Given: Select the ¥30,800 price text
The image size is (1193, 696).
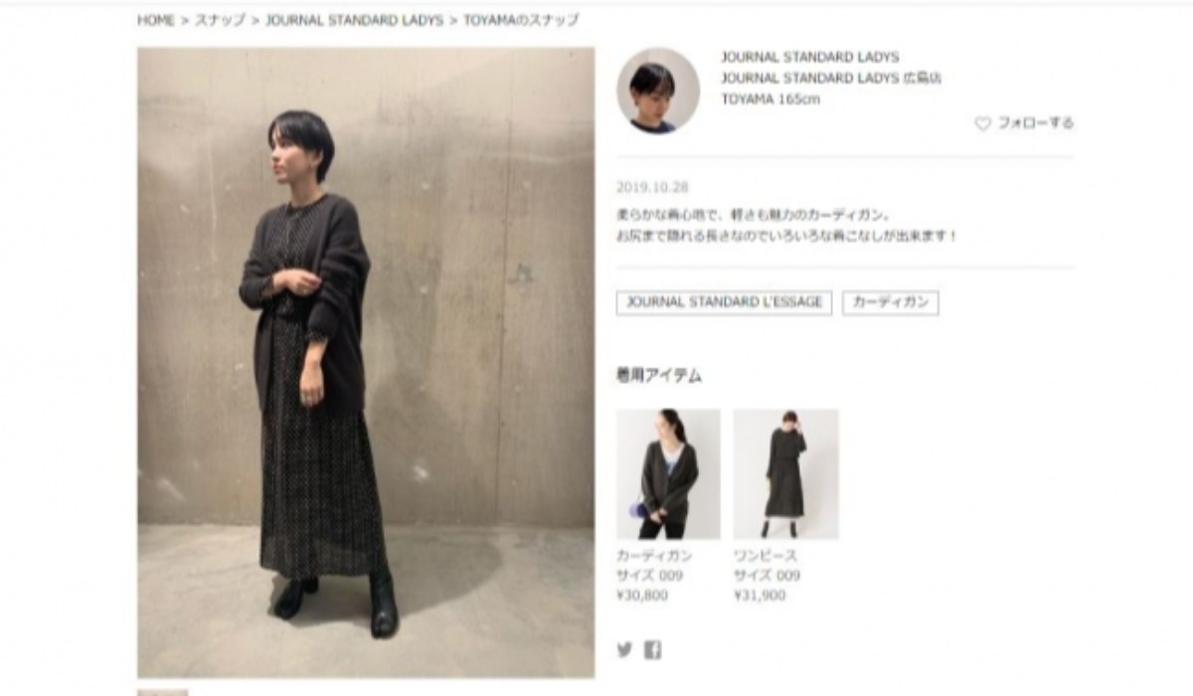Looking at the screenshot, I should tap(642, 596).
